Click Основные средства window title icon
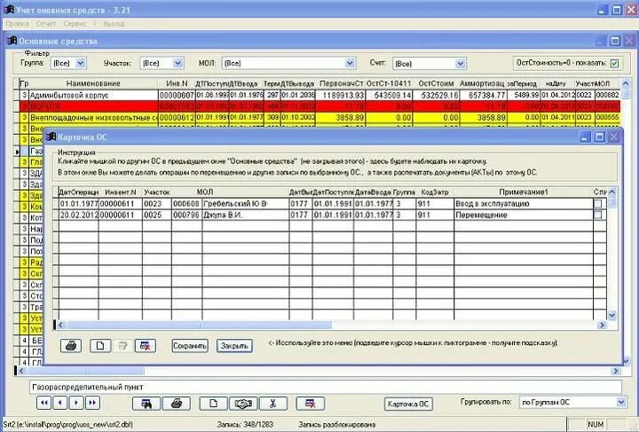The width and height of the screenshot is (639, 432). [x=12, y=41]
